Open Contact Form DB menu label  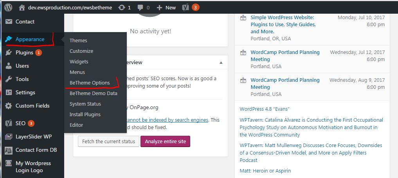tap(36, 150)
